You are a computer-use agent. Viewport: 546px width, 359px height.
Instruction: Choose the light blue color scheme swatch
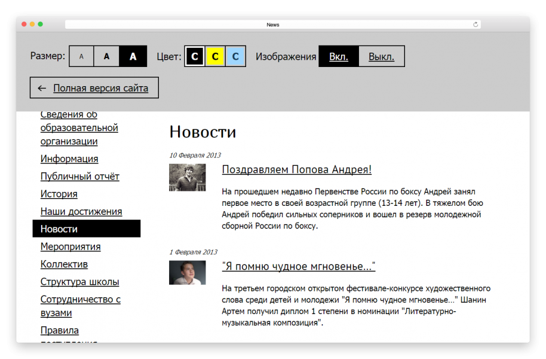point(235,57)
